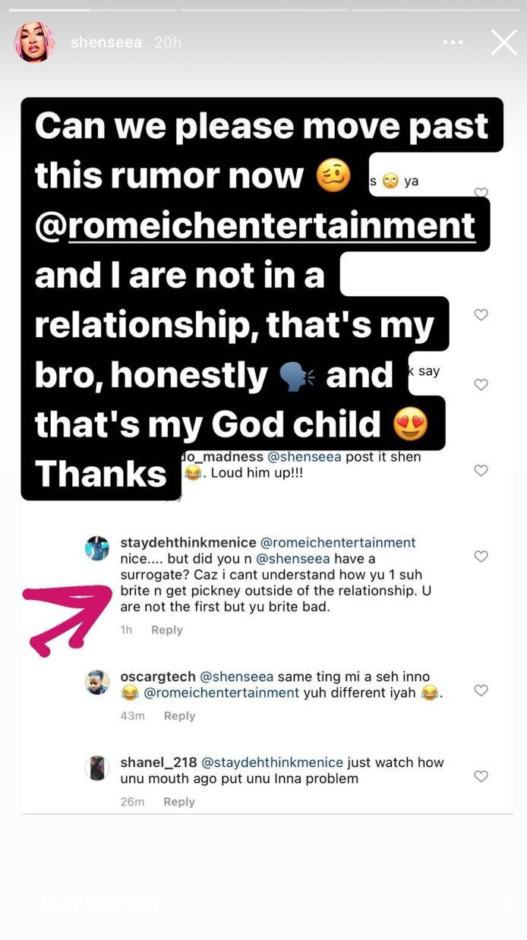The height and width of the screenshot is (940, 527).
Task: Tap the pink arrow sticker
Action: (x=67, y=615)
